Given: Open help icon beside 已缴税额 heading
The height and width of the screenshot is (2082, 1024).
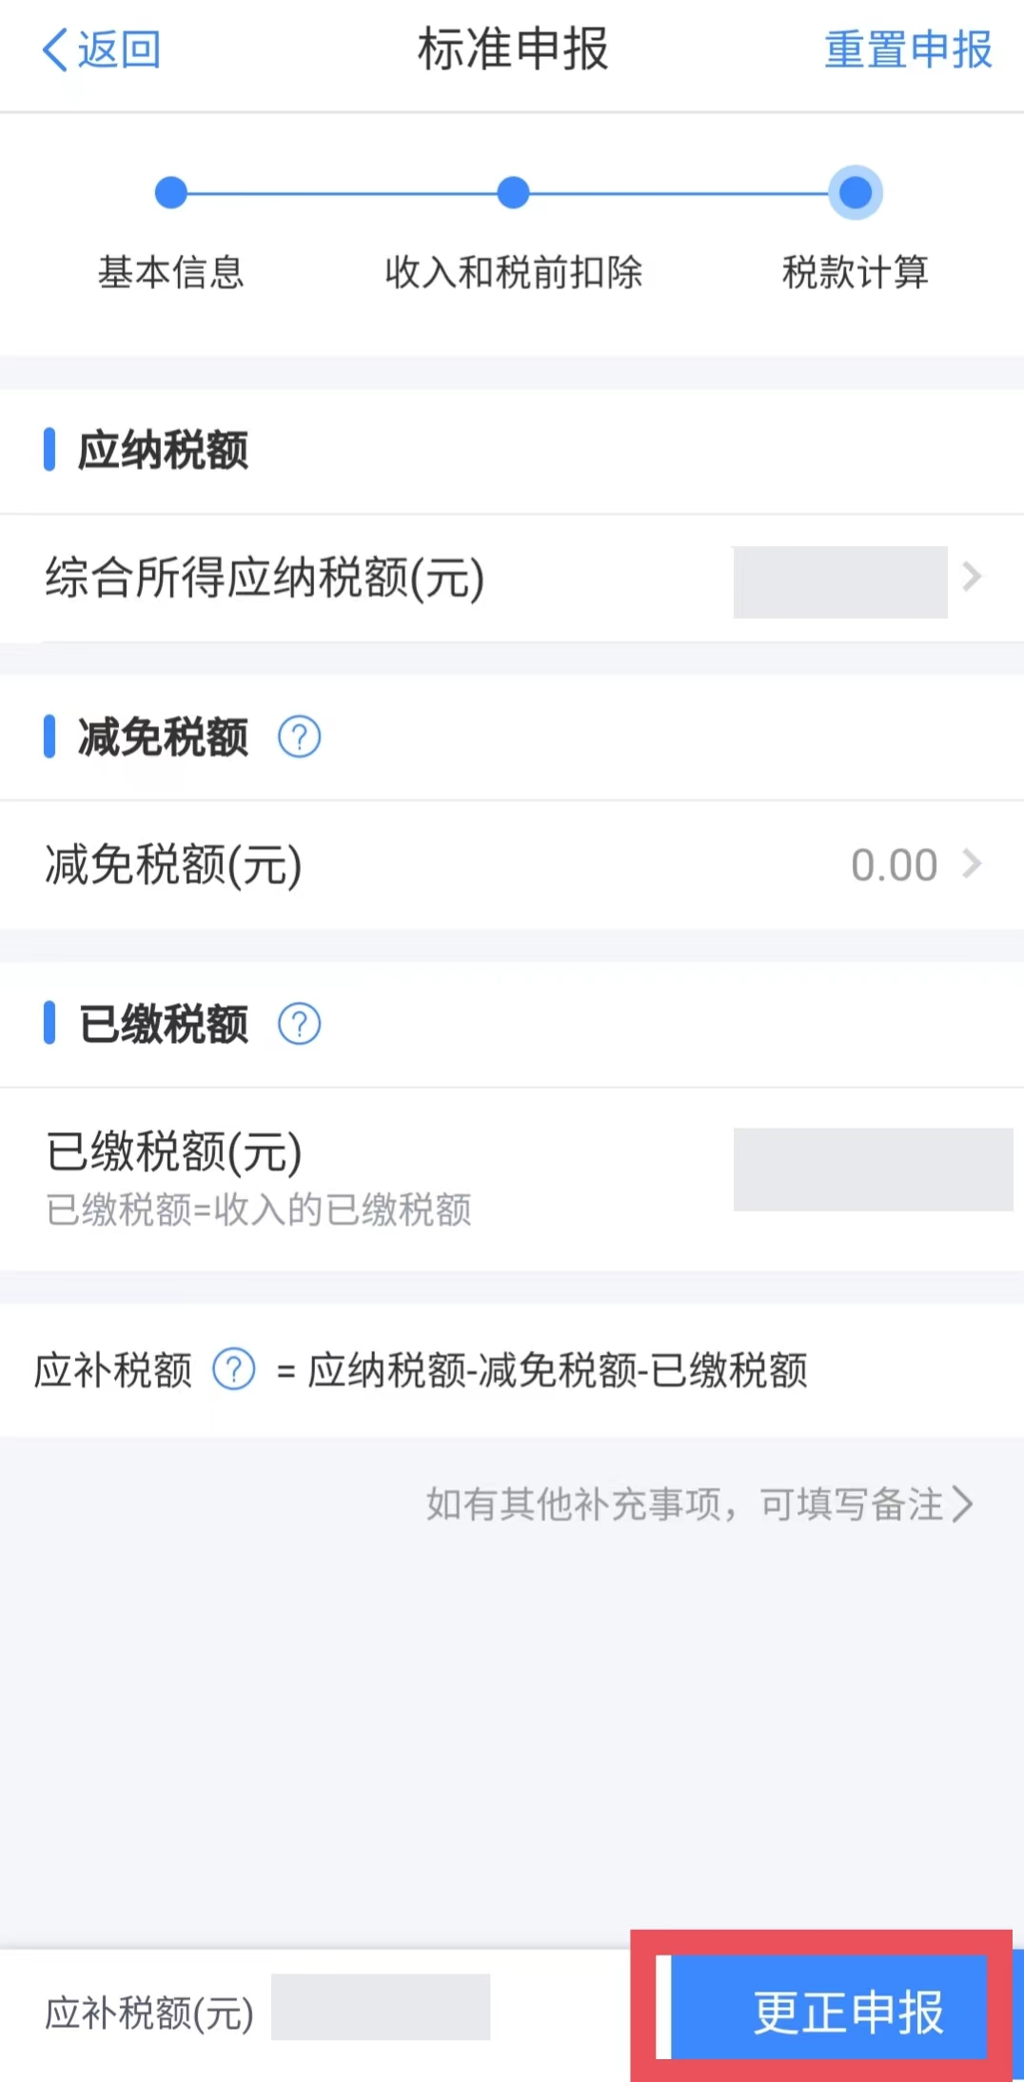Looking at the screenshot, I should click(x=299, y=1025).
